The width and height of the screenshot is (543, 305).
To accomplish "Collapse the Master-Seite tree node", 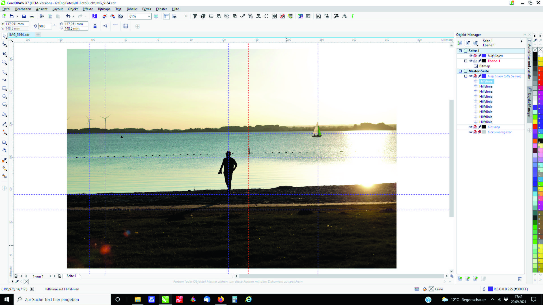I will [x=460, y=71].
